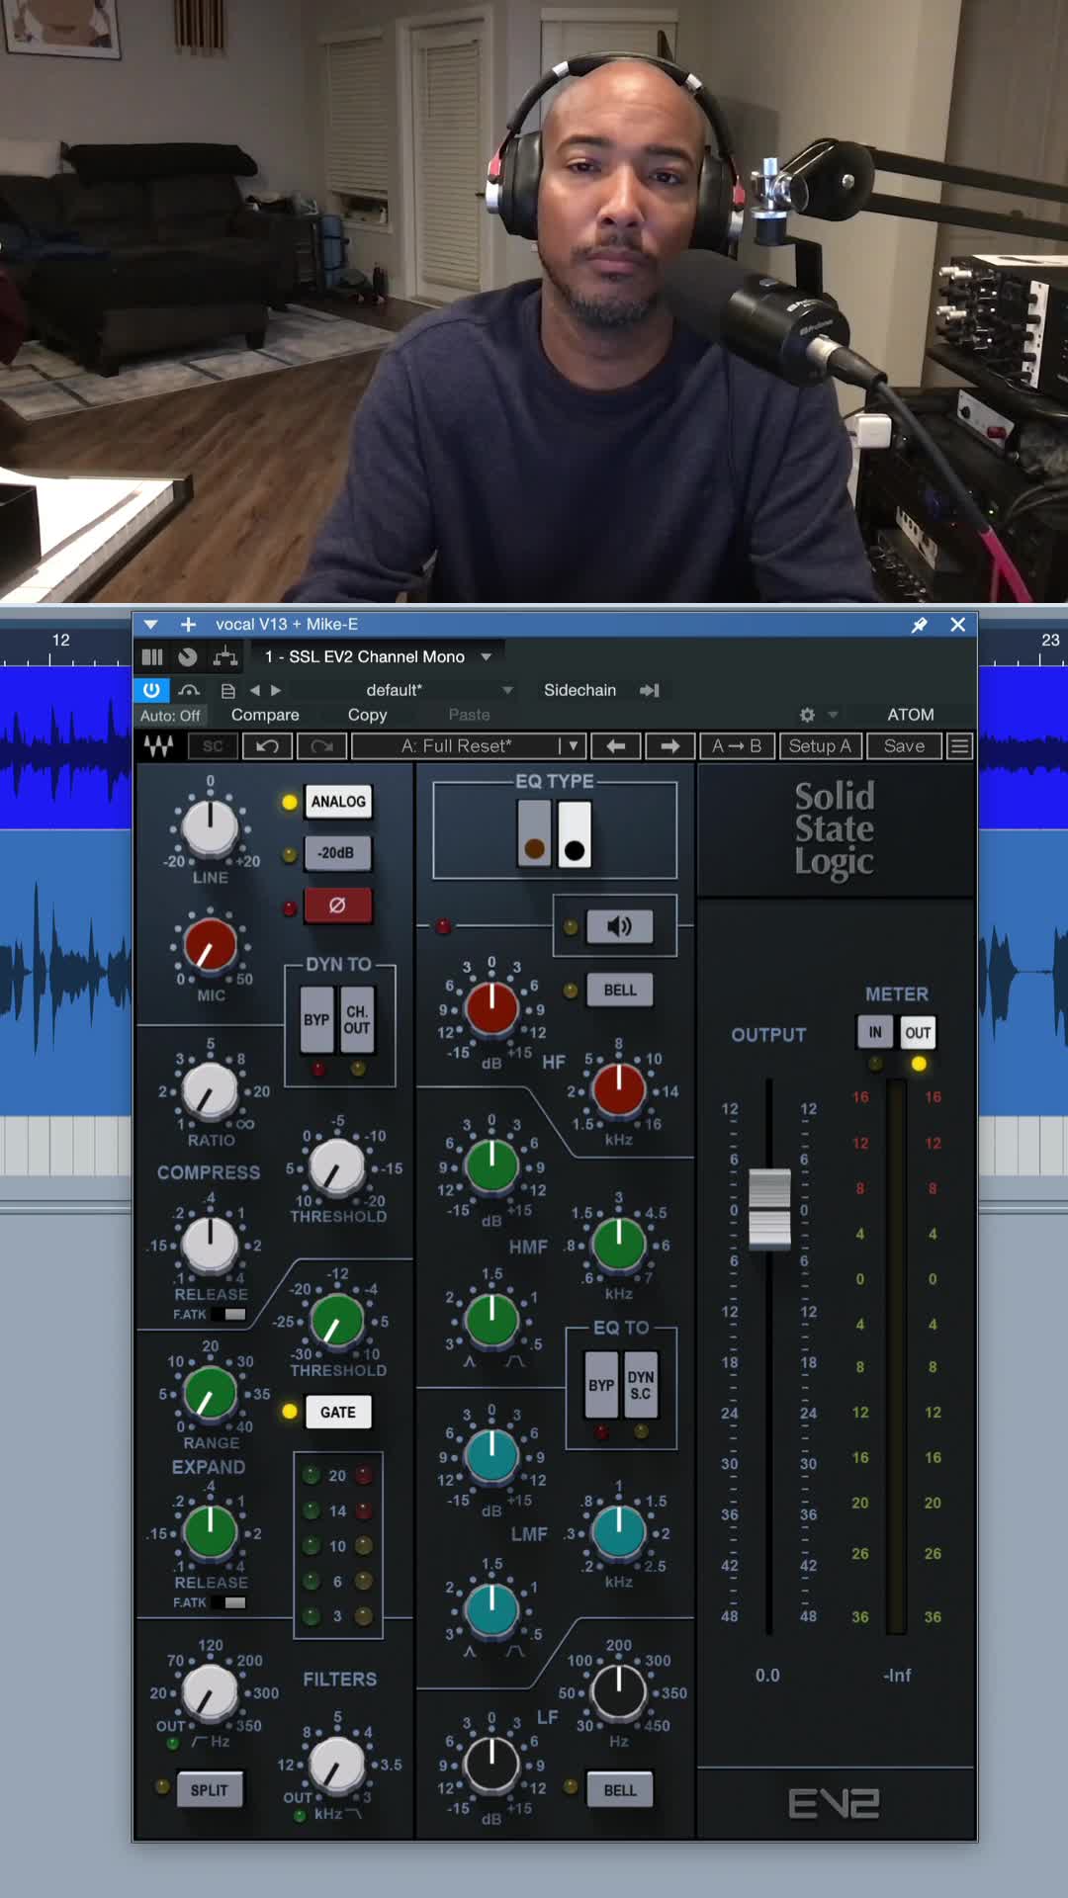This screenshot has height=1898, width=1068.
Task: Click the A→B copy button
Action: point(737,746)
